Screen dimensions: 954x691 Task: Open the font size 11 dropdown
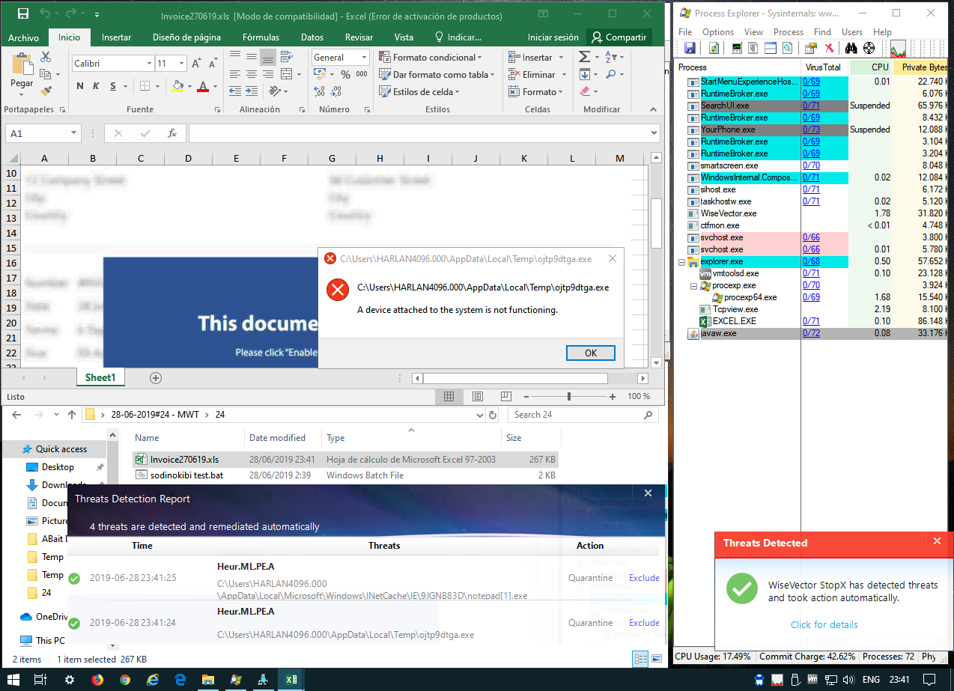(x=182, y=64)
